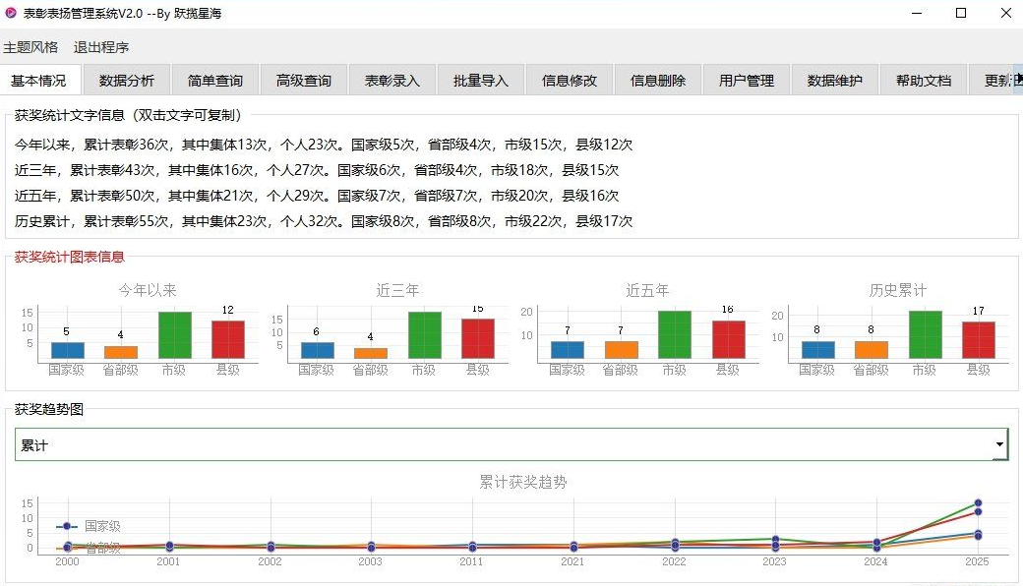This screenshot has height=586, width=1023.
Task: Open the 高级查询 tab
Action: [304, 81]
